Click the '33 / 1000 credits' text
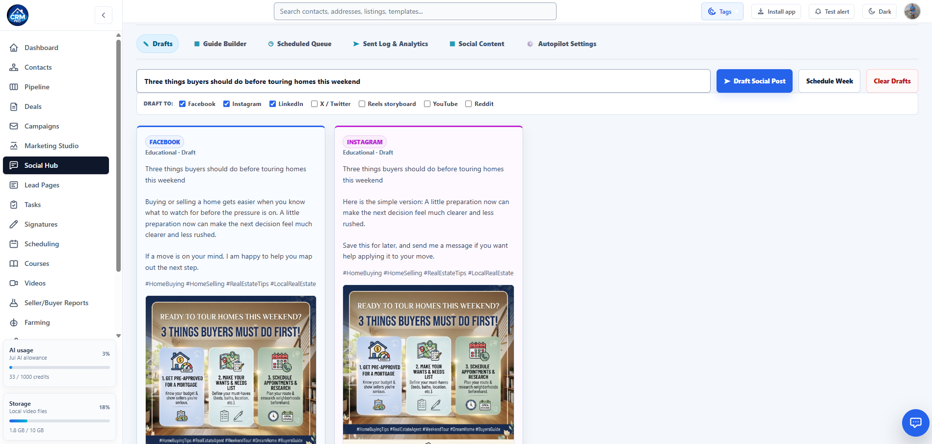932x444 pixels. [29, 377]
